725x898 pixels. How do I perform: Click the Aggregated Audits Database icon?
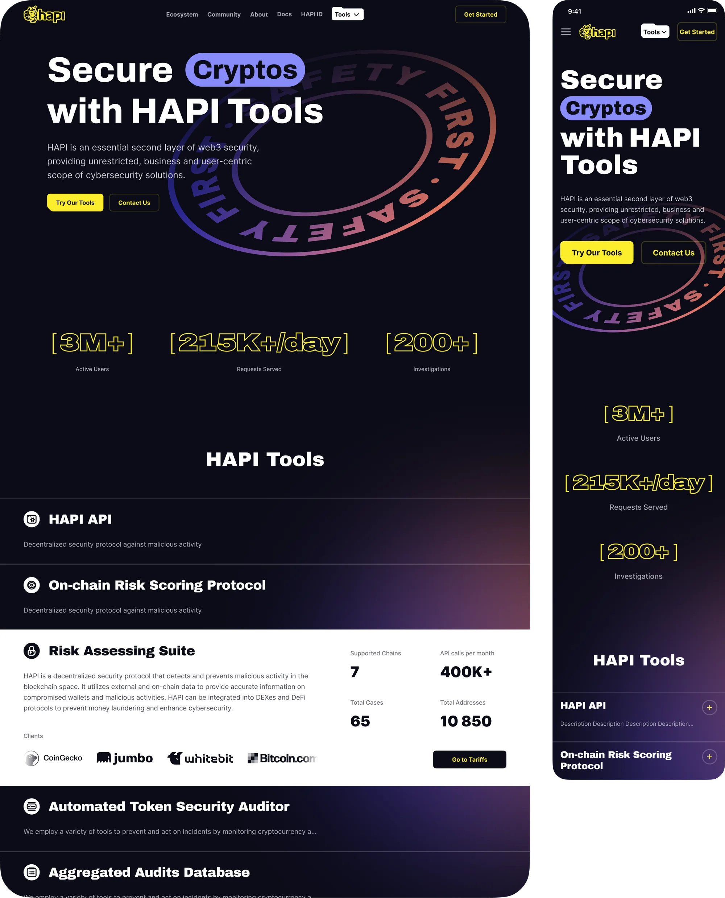(32, 873)
